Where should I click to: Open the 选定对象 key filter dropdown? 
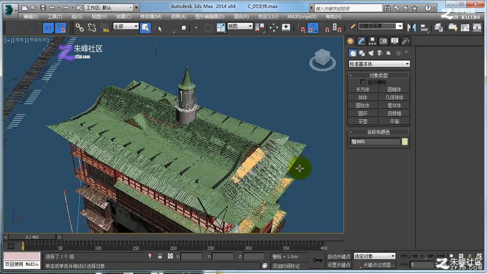(x=375, y=256)
